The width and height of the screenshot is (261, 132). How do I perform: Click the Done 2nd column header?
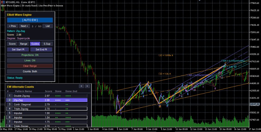click(71, 91)
